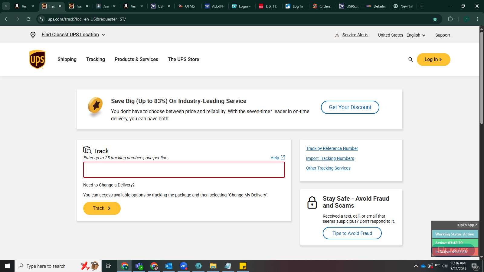Click the browser address bar URL
This screenshot has width=484, height=272.
click(x=87, y=19)
